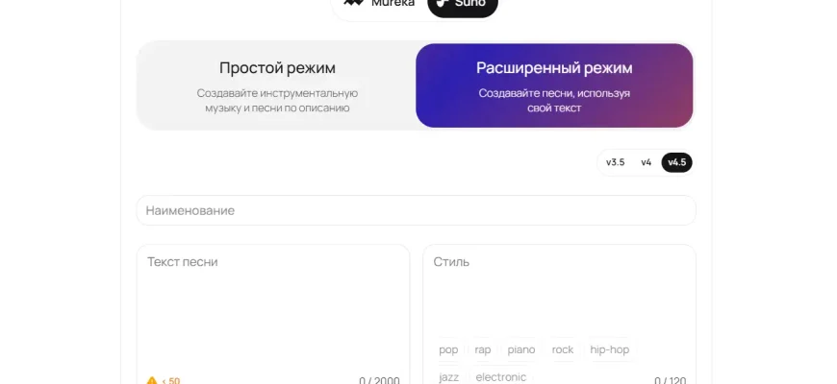The width and height of the screenshot is (837, 384).
Task: Choose the piano style tag
Action: click(x=521, y=349)
